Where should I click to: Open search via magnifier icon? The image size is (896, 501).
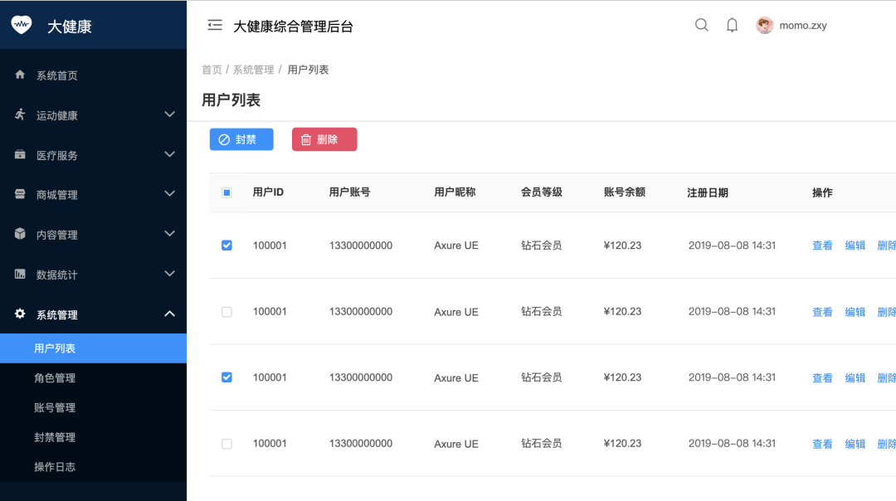[702, 26]
